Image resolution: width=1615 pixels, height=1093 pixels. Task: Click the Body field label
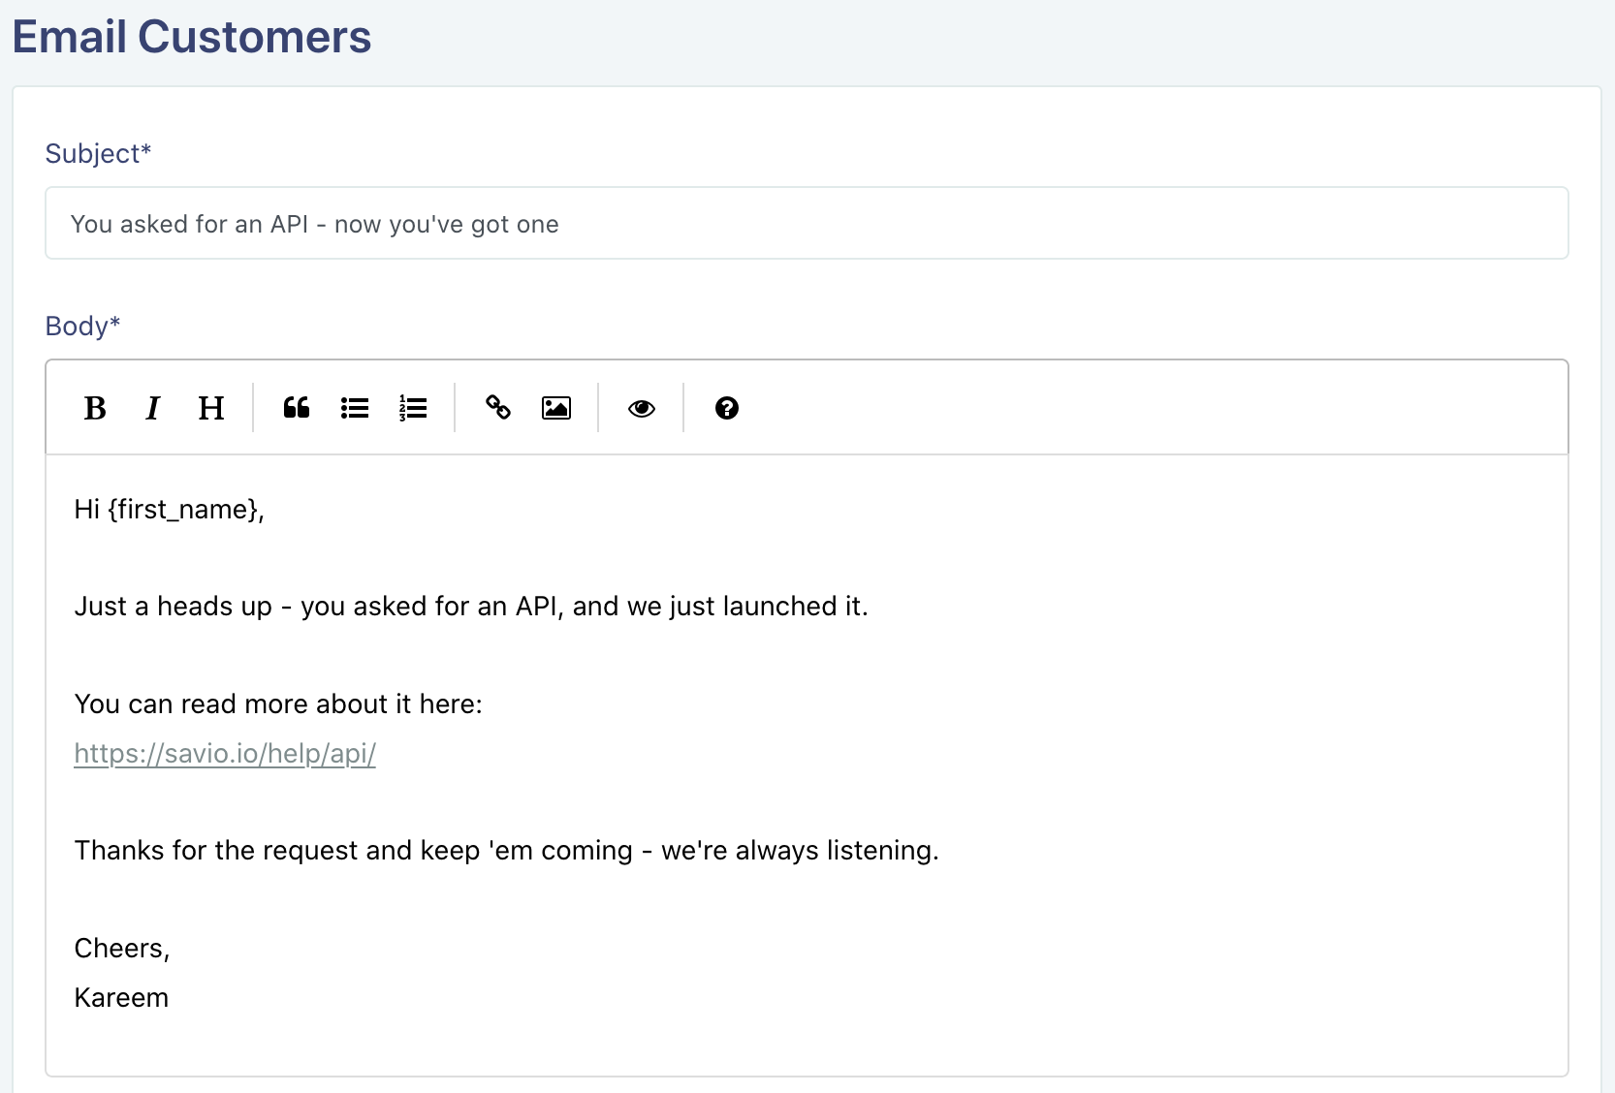[82, 326]
